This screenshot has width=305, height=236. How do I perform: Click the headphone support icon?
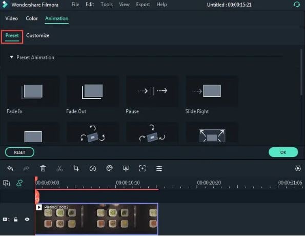297,5
